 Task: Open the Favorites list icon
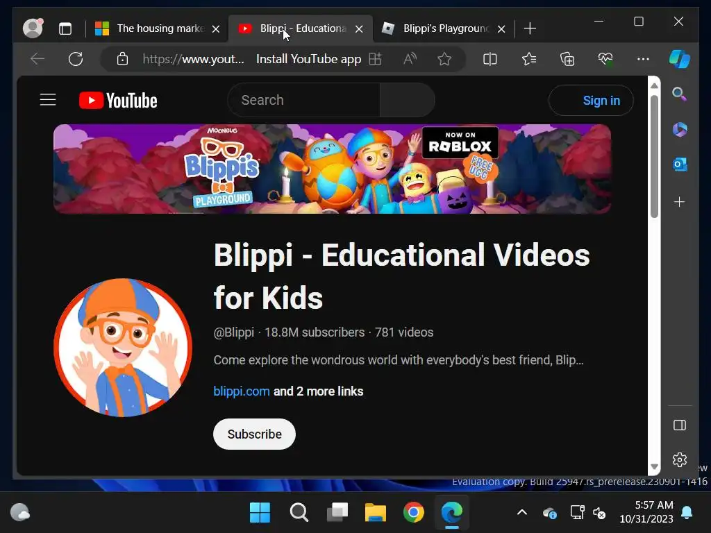point(528,59)
